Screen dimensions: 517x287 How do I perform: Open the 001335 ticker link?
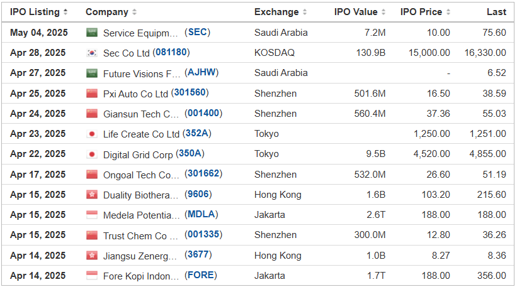click(x=203, y=234)
